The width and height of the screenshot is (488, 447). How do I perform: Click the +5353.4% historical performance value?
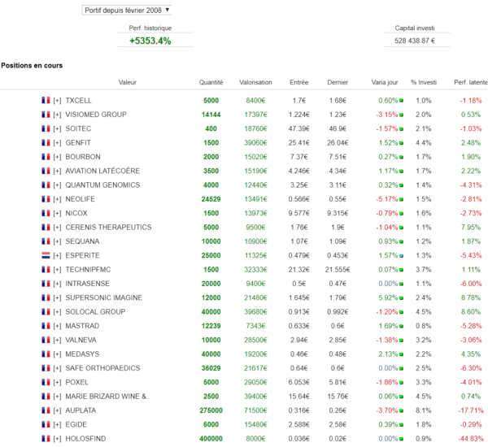coord(150,41)
